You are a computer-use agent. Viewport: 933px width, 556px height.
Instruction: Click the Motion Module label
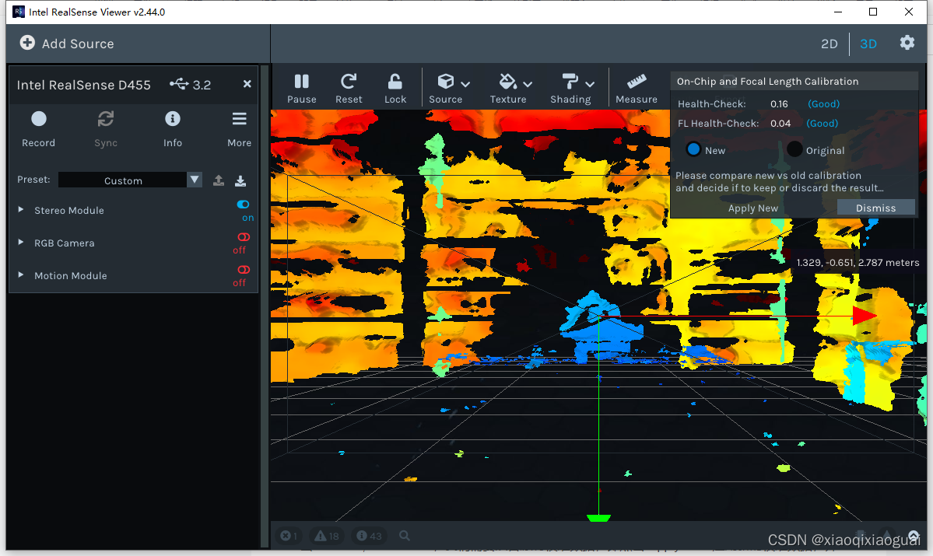tap(70, 275)
